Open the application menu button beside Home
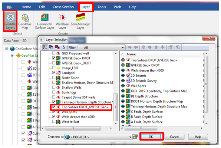Screen dimensions: 221x148 point(9,7)
